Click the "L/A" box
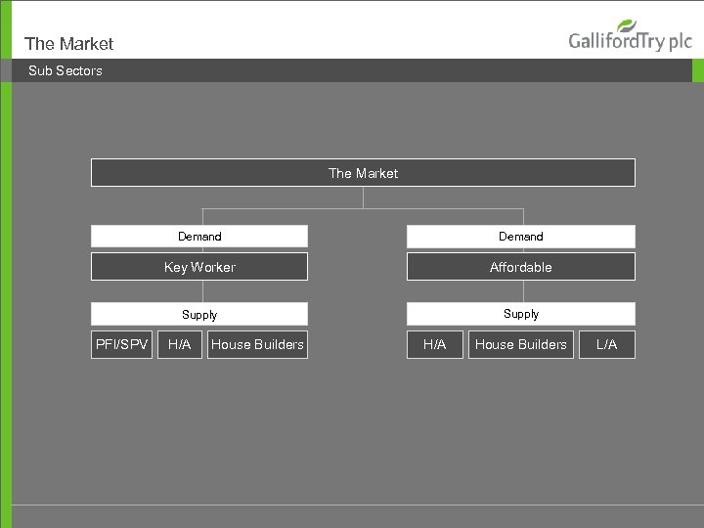 (x=607, y=344)
